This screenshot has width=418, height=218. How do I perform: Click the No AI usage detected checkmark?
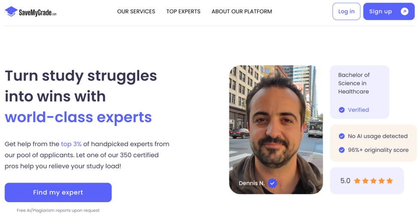point(342,136)
